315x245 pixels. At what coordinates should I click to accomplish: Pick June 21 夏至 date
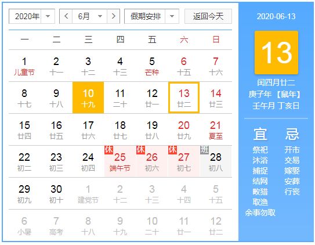point(216,129)
